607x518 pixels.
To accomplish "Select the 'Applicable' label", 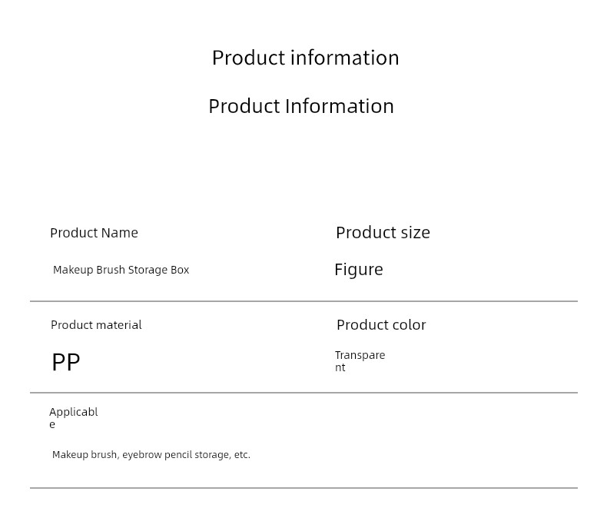I will point(74,418).
